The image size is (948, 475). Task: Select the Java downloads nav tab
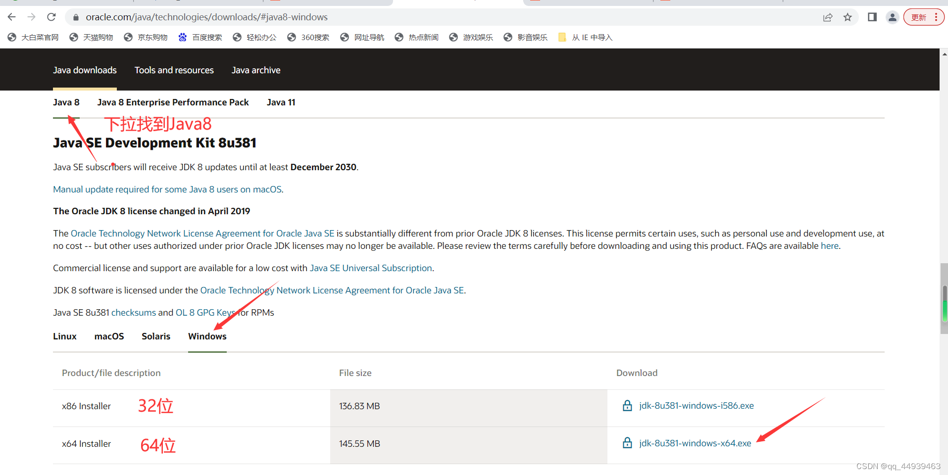(85, 70)
